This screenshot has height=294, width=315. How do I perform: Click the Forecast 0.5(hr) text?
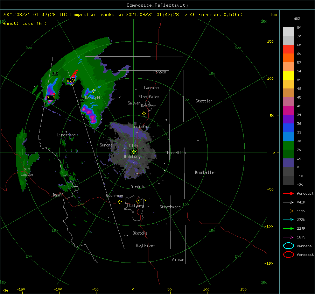click(220, 15)
